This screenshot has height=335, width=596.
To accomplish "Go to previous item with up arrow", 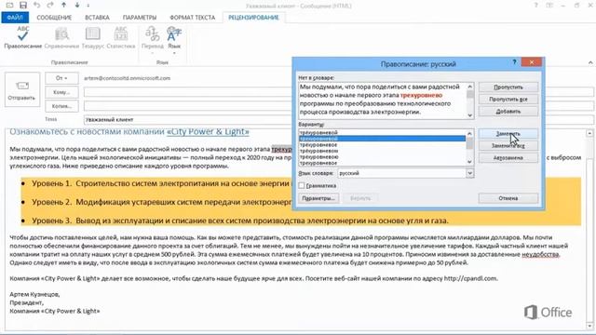I will point(64,6).
